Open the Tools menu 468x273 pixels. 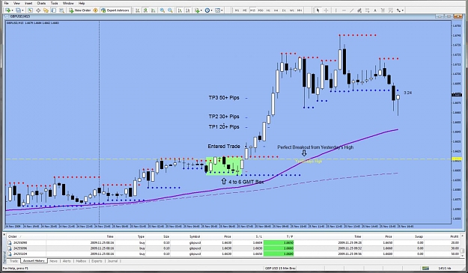(x=55, y=3)
